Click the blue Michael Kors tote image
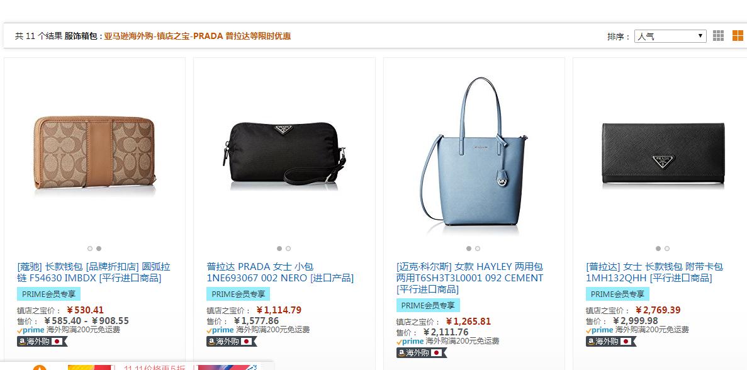This screenshot has height=370, width=747. pyautogui.click(x=473, y=152)
